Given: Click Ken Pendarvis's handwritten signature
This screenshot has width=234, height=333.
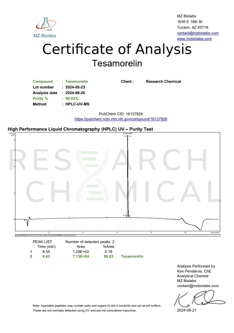Looking at the screenshot, I should (199, 299).
